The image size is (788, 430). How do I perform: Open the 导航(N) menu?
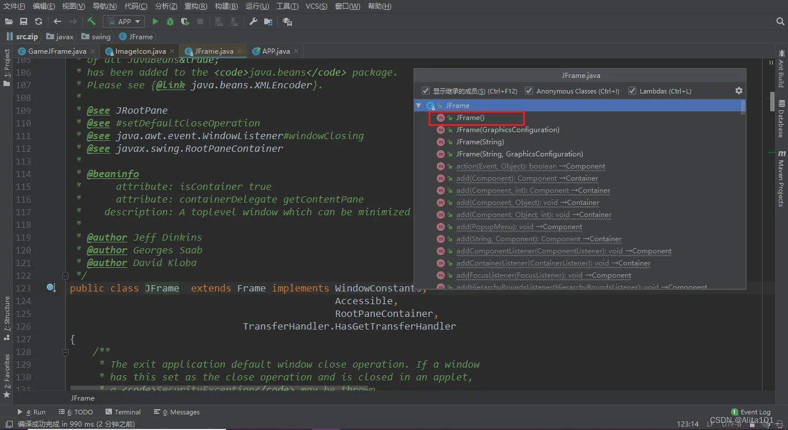104,6
